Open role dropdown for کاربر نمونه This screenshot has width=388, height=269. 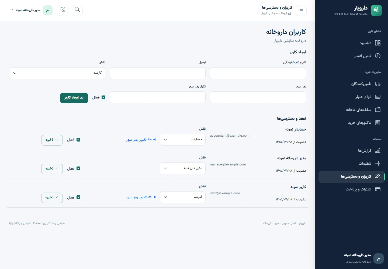[x=183, y=197]
